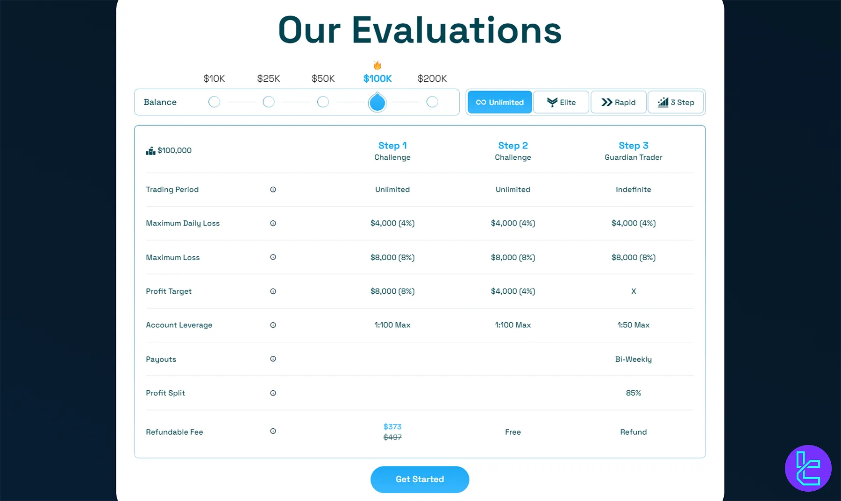
Task: Click the $200K balance label
Action: 432,78
